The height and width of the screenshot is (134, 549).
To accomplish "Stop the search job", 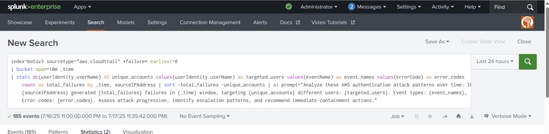I will 430,117.
